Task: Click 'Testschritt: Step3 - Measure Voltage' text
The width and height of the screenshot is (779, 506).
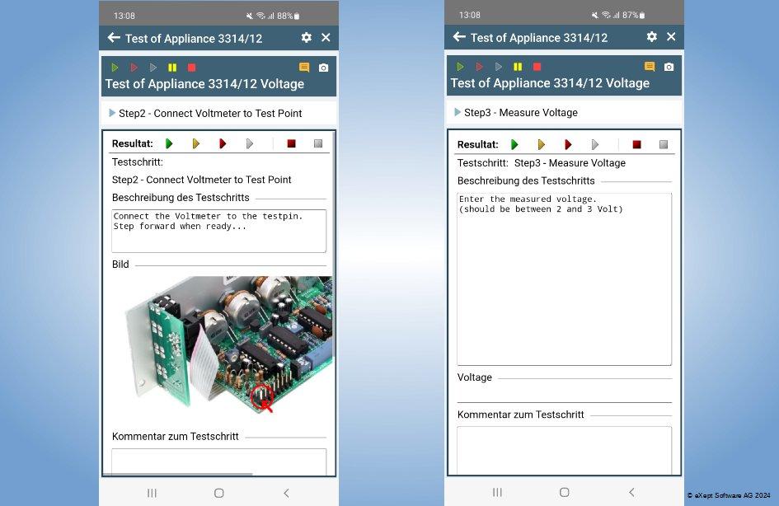Action: (x=542, y=163)
